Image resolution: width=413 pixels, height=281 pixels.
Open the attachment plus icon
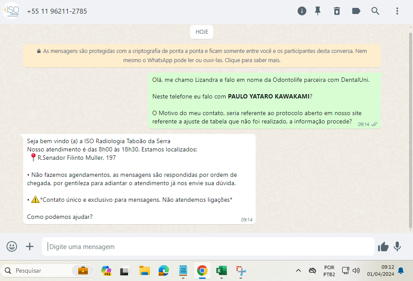click(30, 246)
